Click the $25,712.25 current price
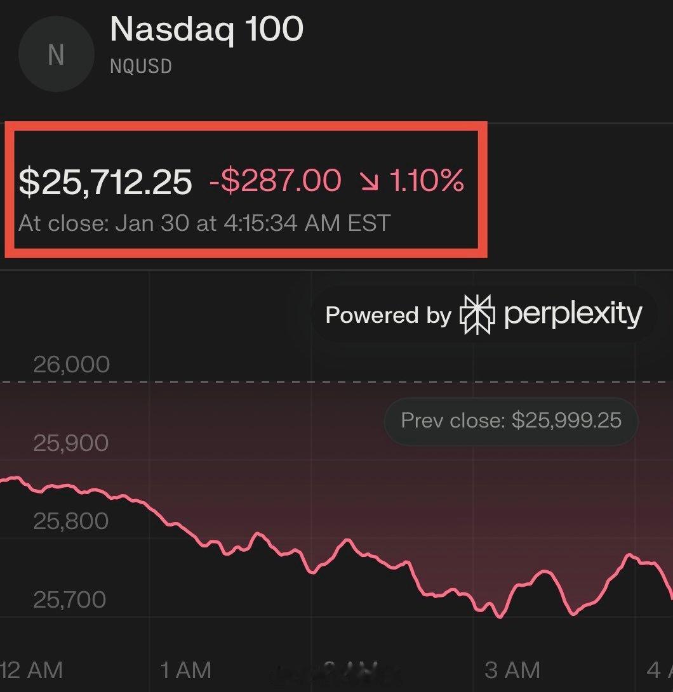This screenshot has height=692, width=673. (x=105, y=181)
